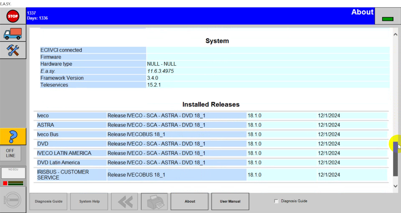Click the Days: 1336 counter in header
401x213 pixels.
click(x=37, y=18)
